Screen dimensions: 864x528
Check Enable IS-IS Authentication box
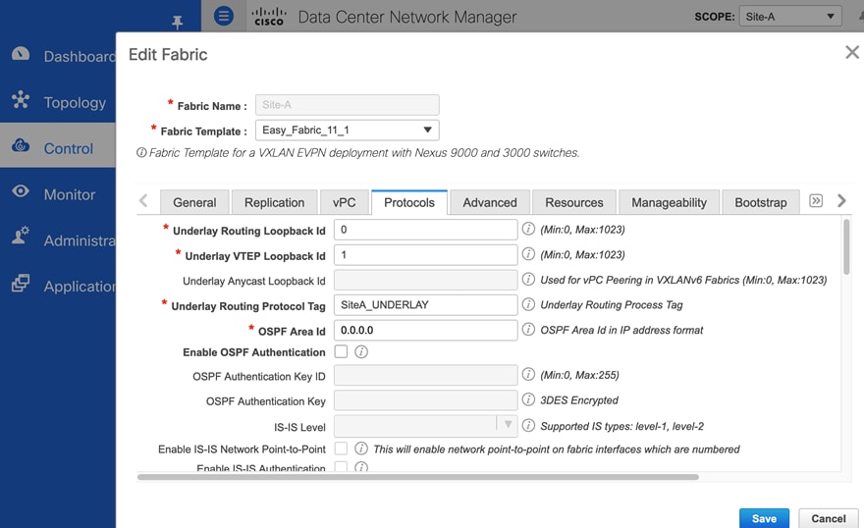(341, 467)
